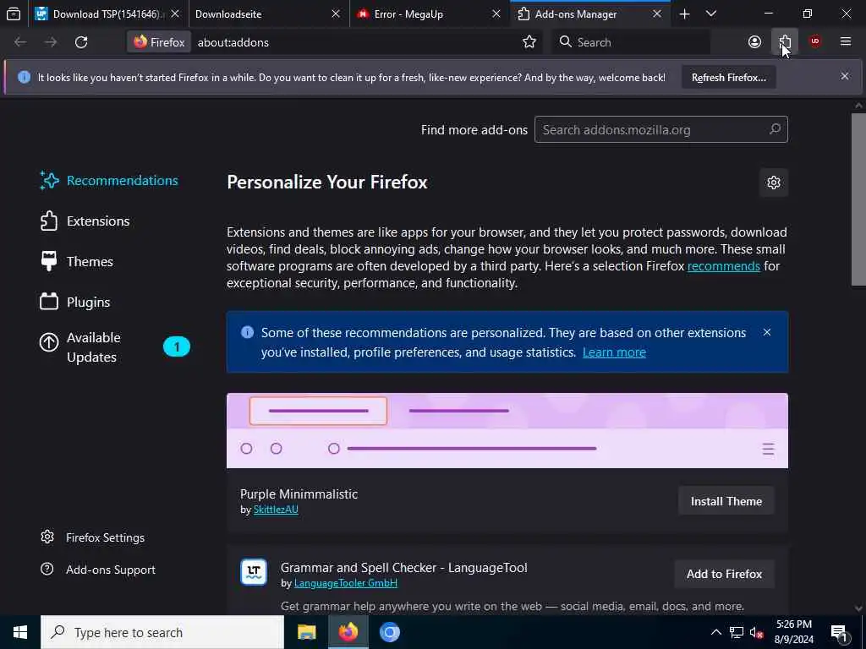Open Firefox Settings from sidebar
Viewport: 866px width, 649px height.
pyautogui.click(x=93, y=537)
